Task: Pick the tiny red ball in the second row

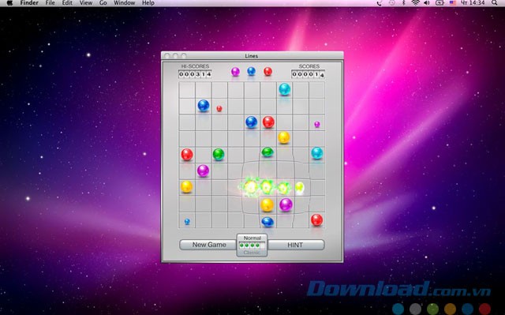Action: [x=219, y=108]
